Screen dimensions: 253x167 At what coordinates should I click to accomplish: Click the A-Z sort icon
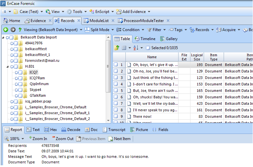136,48
